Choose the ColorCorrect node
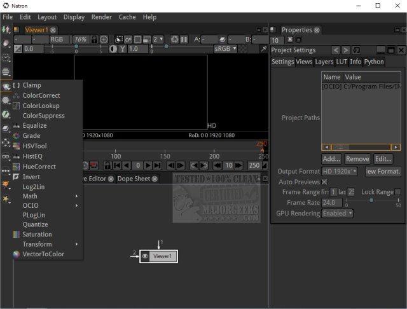407x309 pixels. (x=41, y=95)
